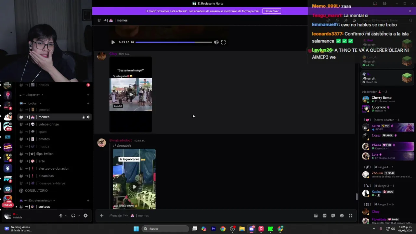416x234 pixels.
Task: Switch to the spam channel
Action: 54,132
